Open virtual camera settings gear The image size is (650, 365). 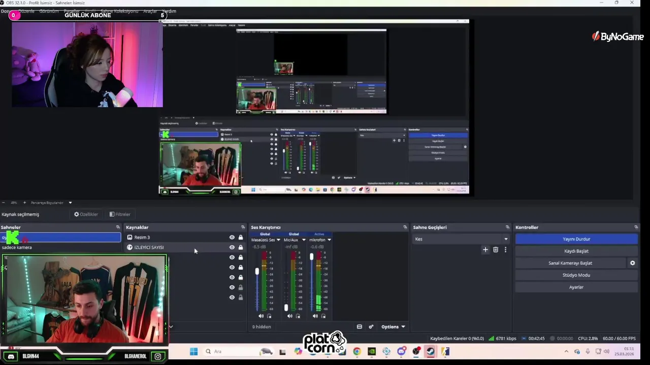tap(633, 263)
